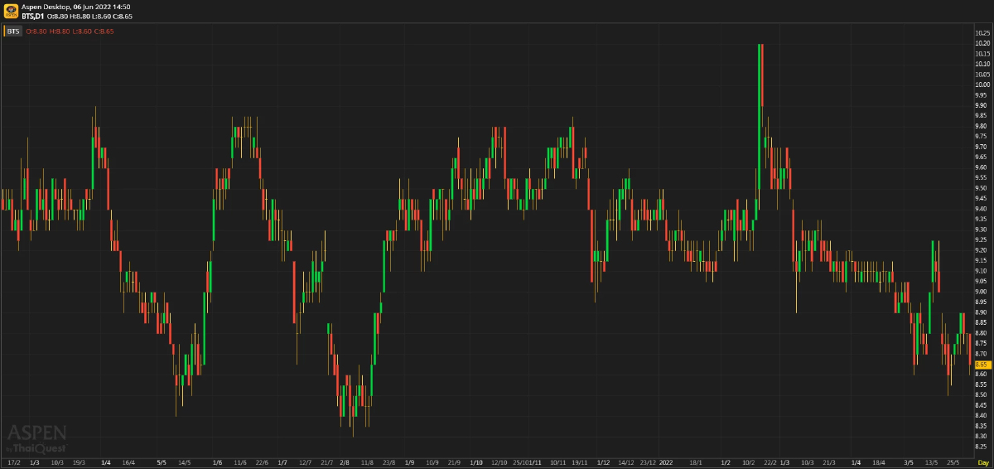Click the 2022 year axis label
Screen dimensions: 994x469
666,462
